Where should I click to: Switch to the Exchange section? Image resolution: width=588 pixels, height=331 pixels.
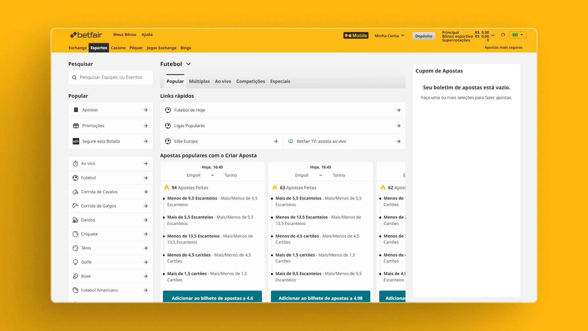coord(77,48)
